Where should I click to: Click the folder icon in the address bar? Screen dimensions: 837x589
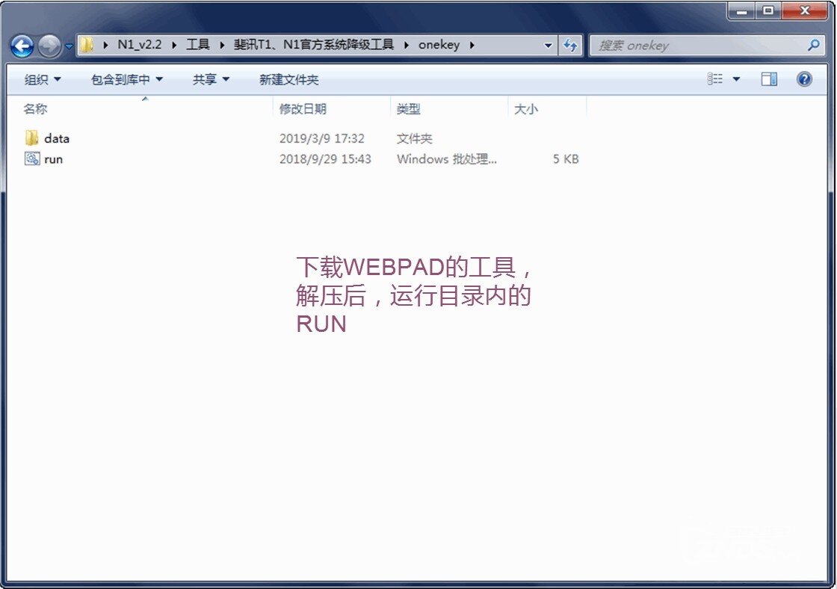87,45
